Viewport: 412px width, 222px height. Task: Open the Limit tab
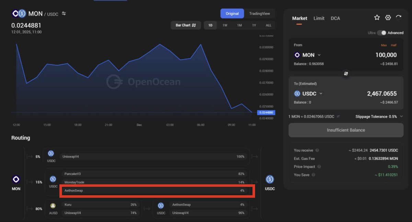coord(319,18)
